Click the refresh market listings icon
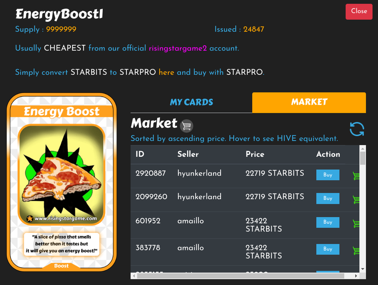This screenshot has width=378, height=285. tap(357, 129)
